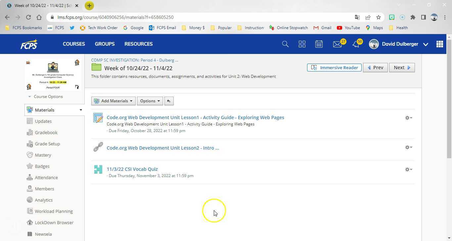
Task: Open the 11/3/22 CSI Vocab Quiz link
Action: [132, 169]
